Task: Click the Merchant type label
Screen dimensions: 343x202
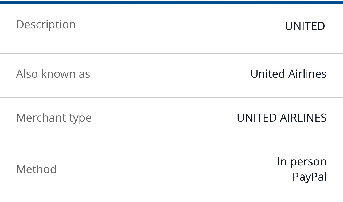Action: coord(54,118)
